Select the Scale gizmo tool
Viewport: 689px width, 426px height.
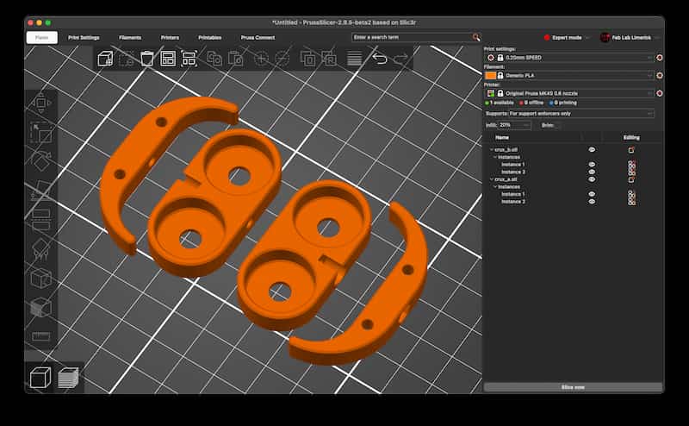click(x=40, y=132)
